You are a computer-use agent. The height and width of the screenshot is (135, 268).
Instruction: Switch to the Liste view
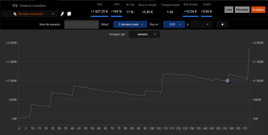(229, 10)
